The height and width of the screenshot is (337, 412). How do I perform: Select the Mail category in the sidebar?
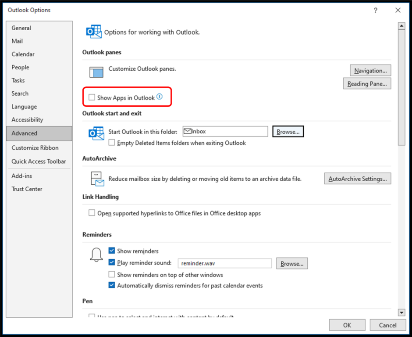pyautogui.click(x=17, y=41)
